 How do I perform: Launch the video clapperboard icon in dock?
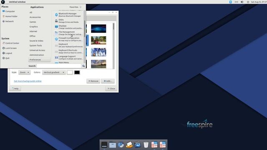pos(138,145)
